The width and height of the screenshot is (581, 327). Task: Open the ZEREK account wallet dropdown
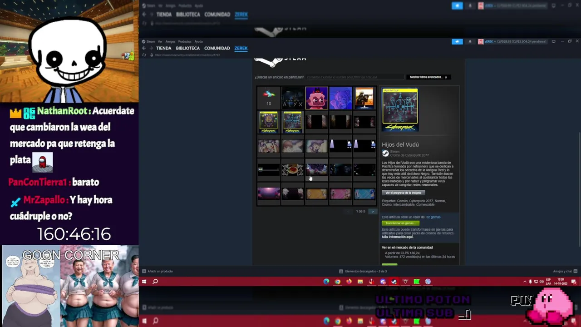[x=512, y=41]
